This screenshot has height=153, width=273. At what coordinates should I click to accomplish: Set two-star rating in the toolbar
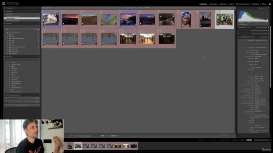coord(103,136)
